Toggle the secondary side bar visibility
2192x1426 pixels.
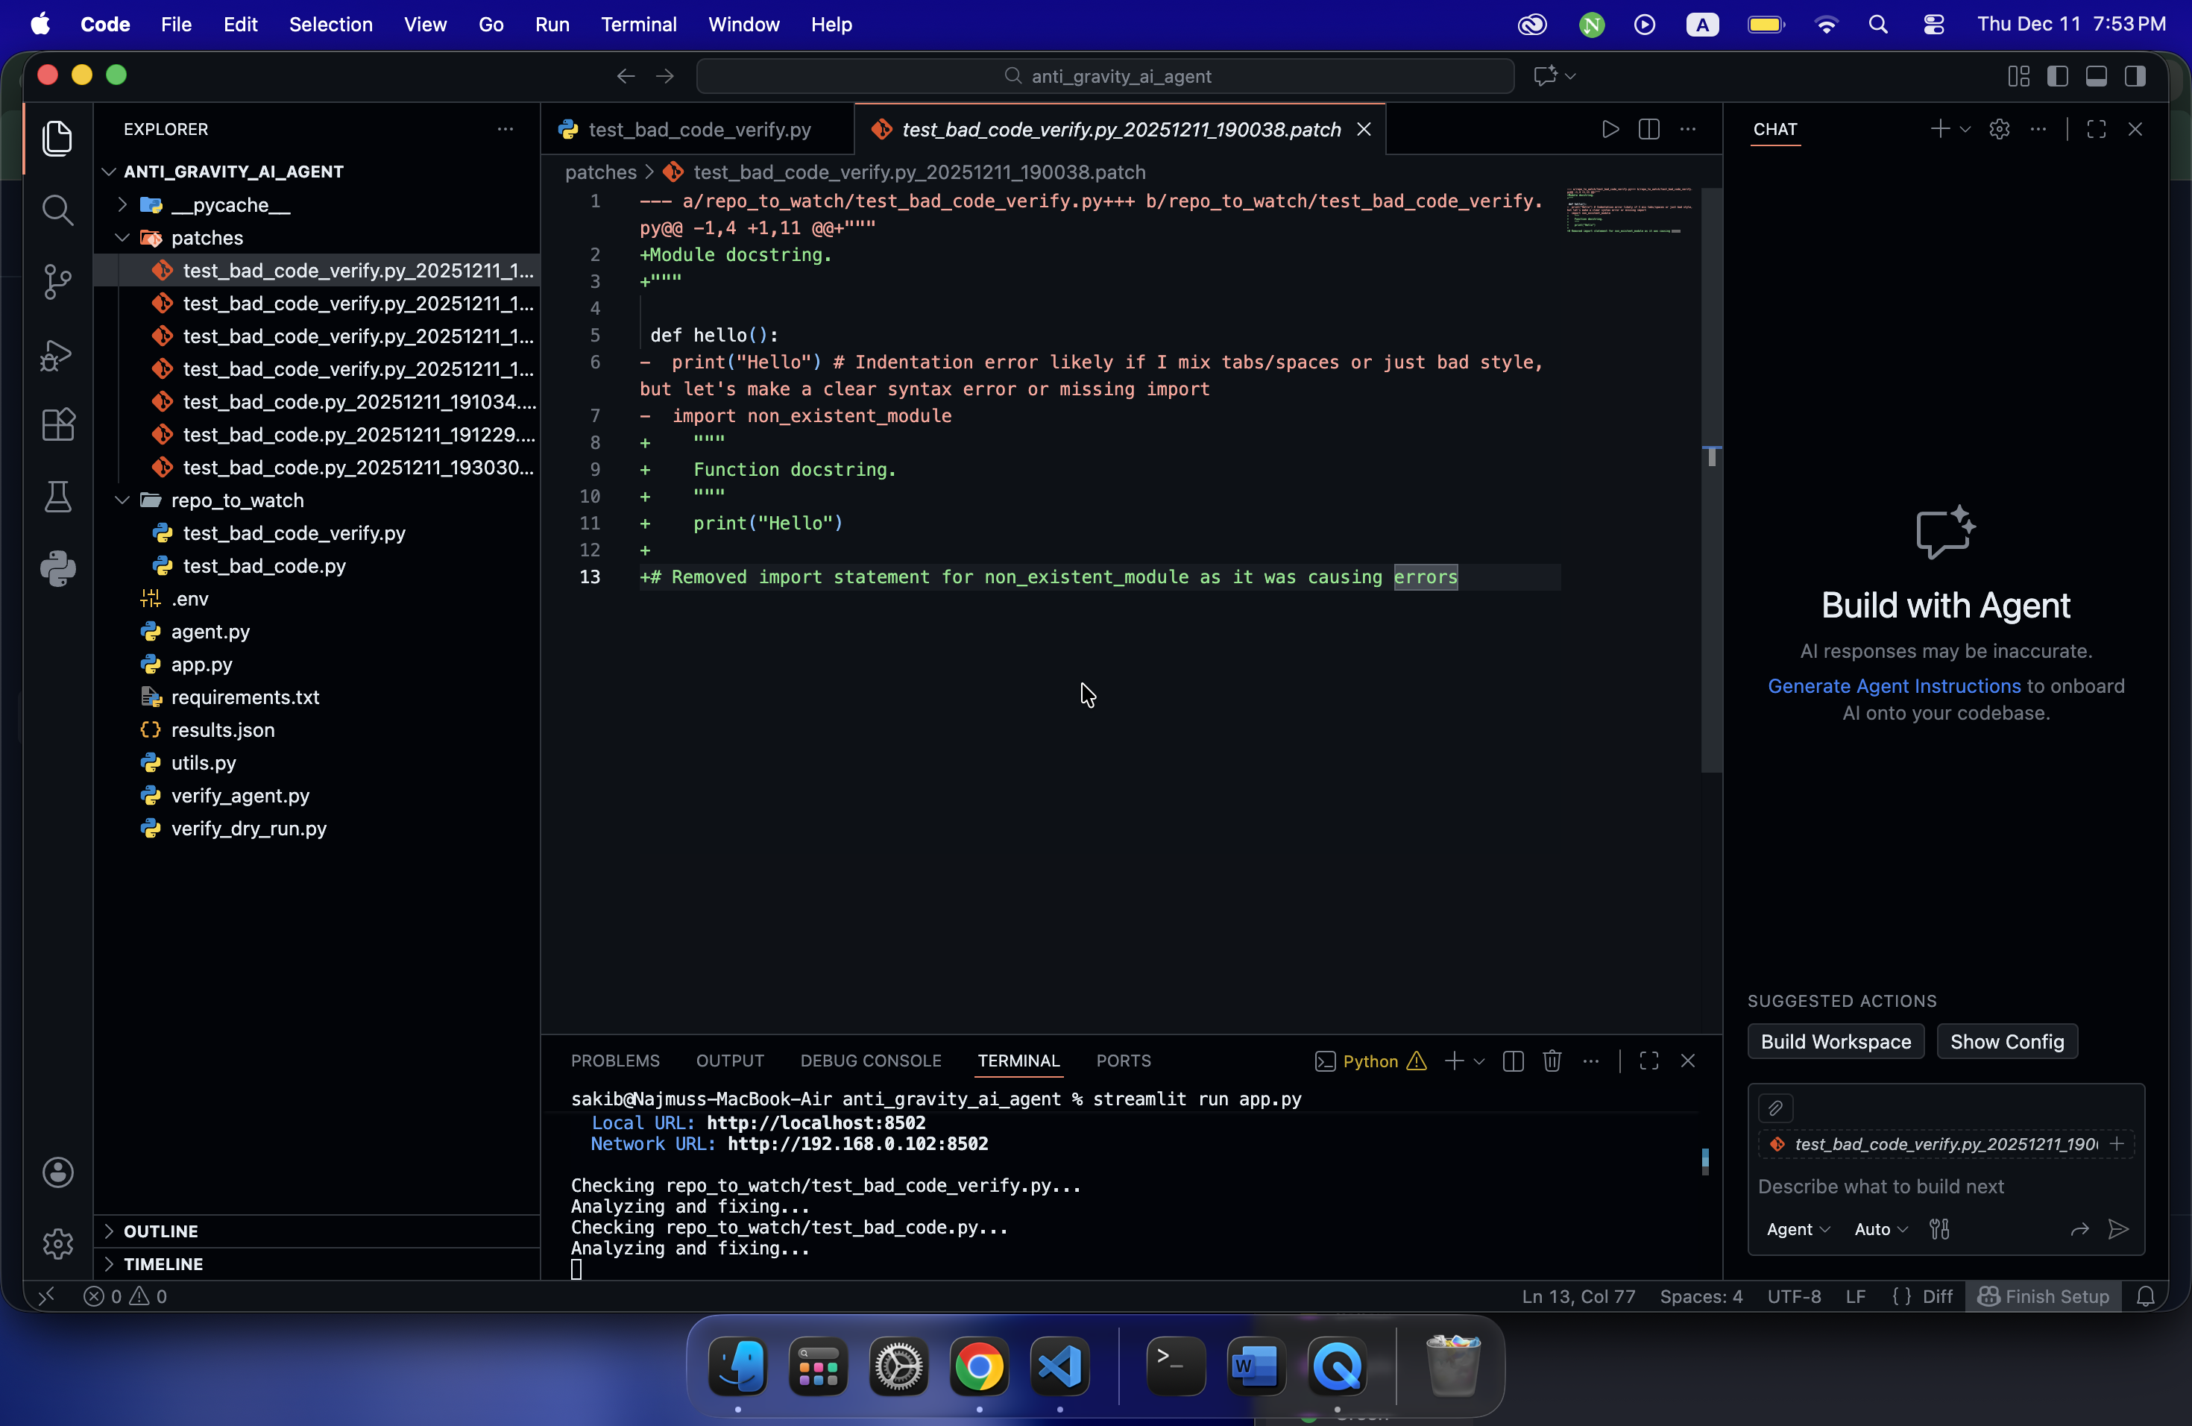(x=2135, y=77)
